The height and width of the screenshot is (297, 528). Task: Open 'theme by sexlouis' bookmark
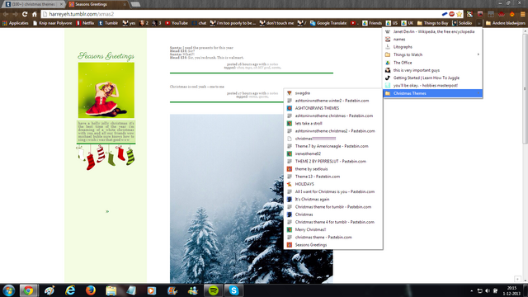click(333, 168)
